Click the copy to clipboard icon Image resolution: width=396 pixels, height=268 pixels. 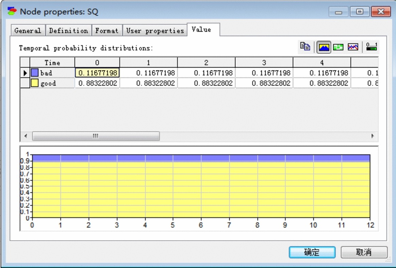point(305,47)
